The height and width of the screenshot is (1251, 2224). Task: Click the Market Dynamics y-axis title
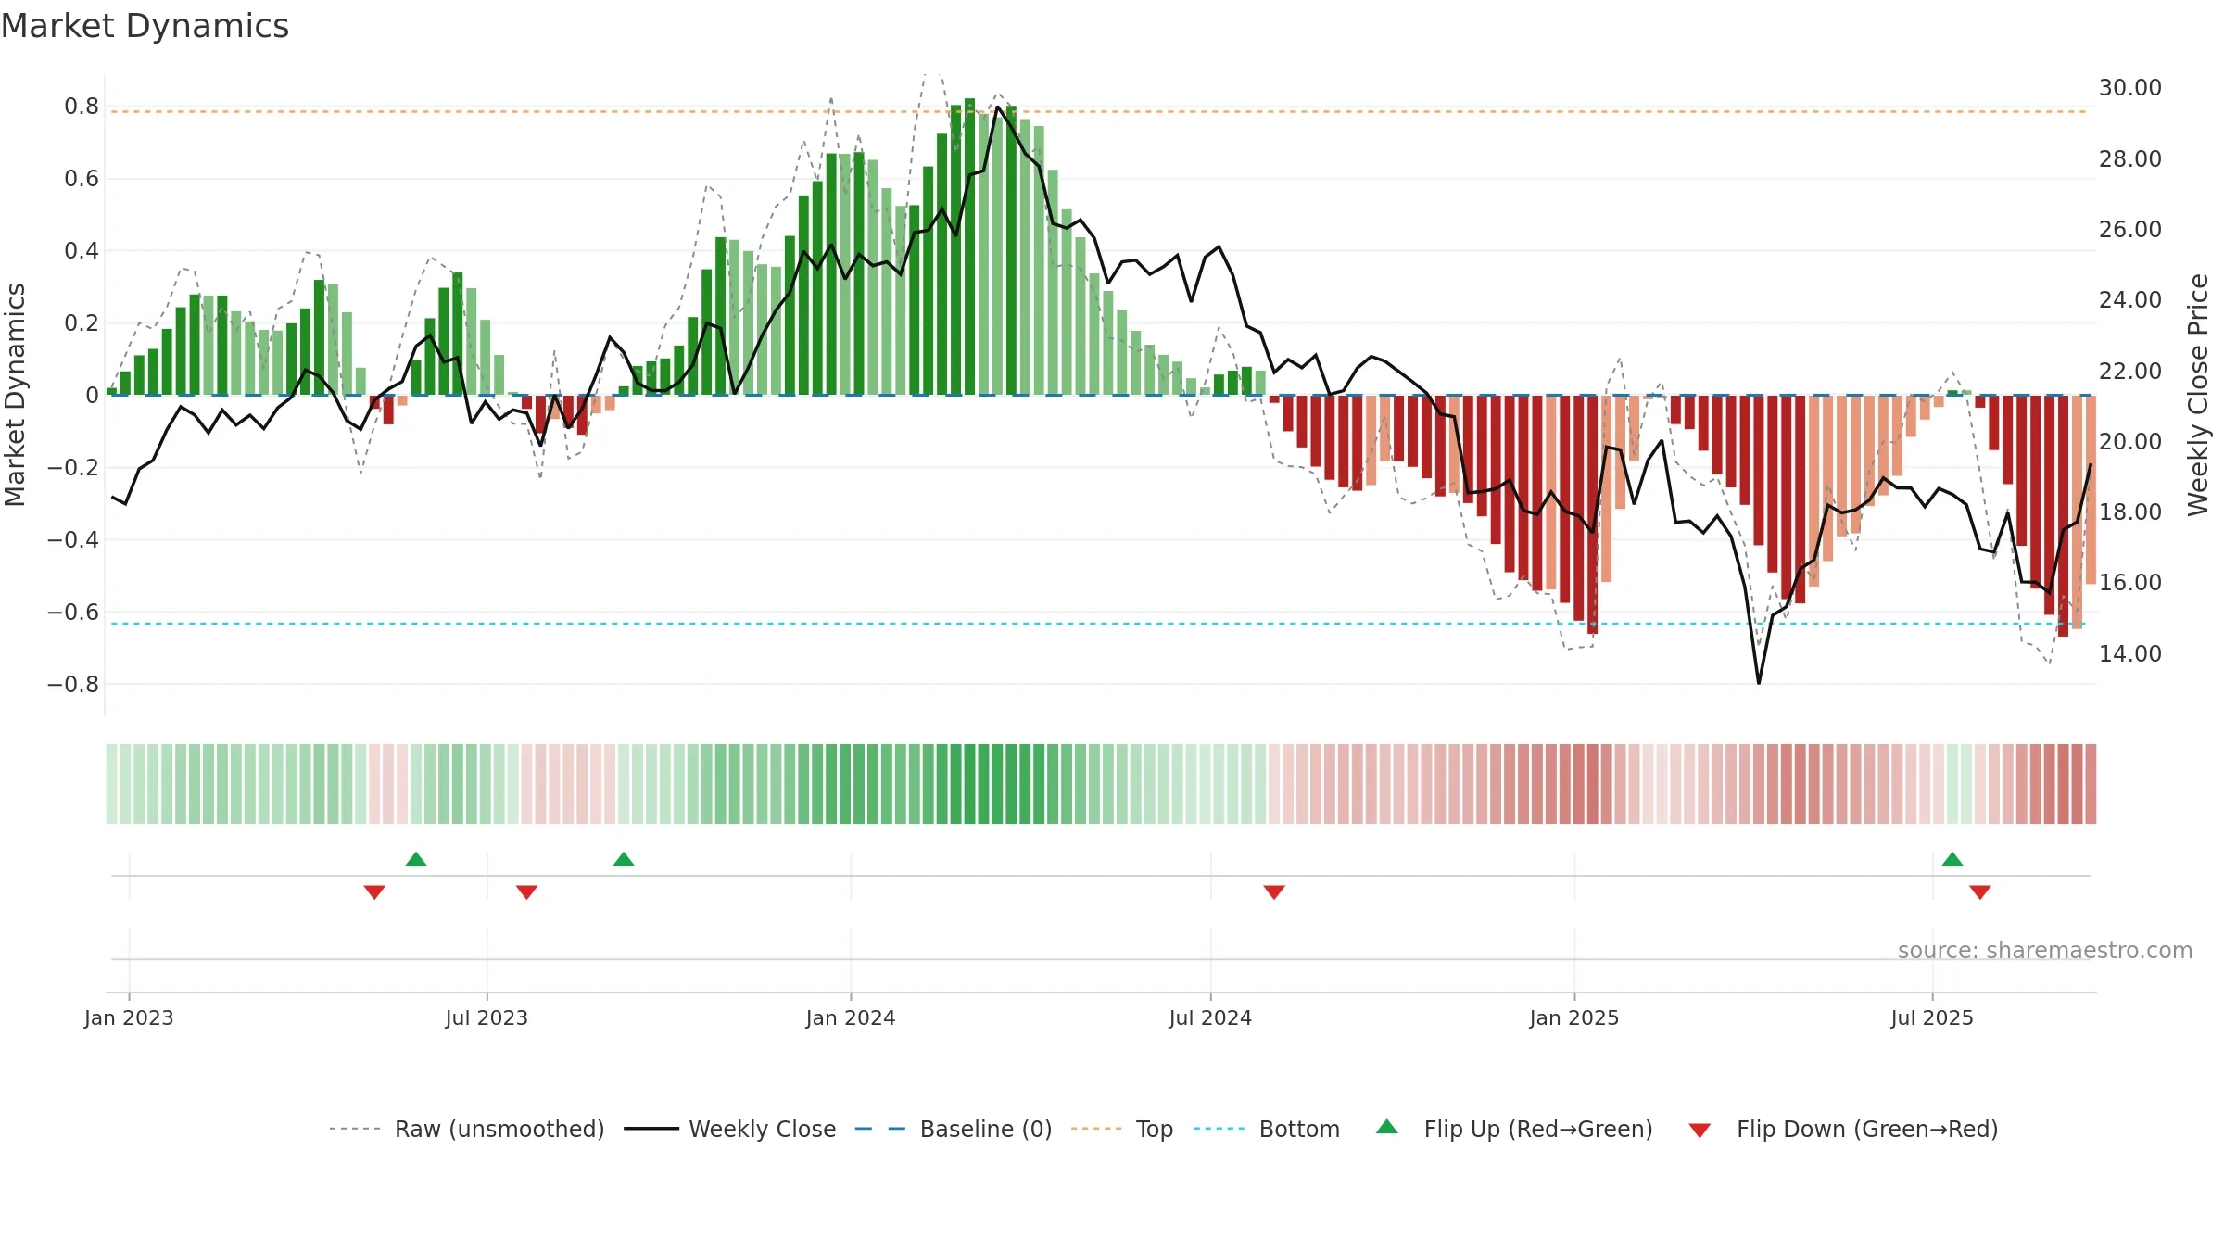[x=15, y=395]
